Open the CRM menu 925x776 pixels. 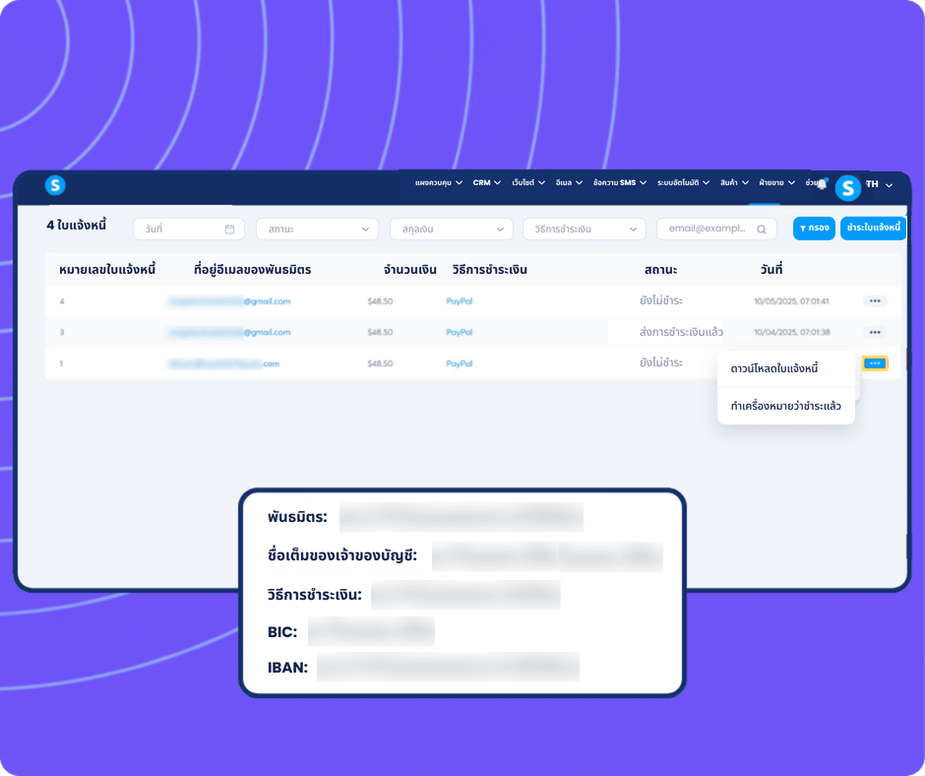tap(487, 182)
